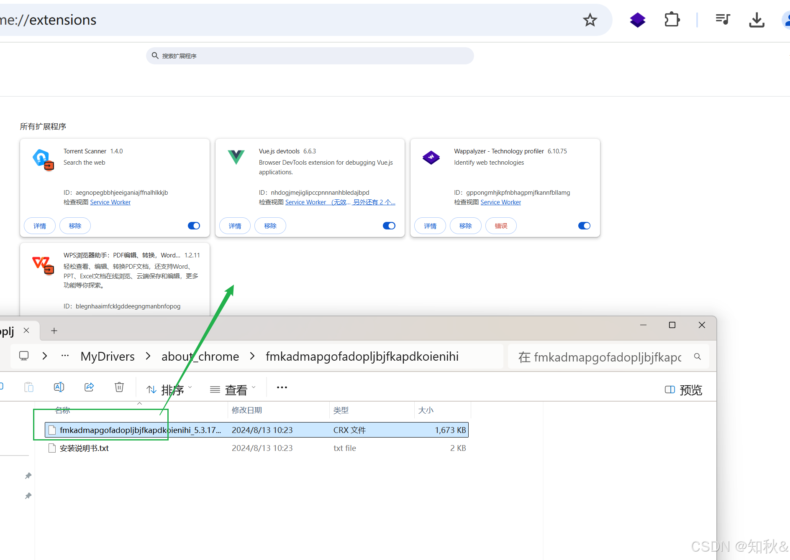Sort files by 修改日期 column header
This screenshot has height=560, width=790.
(247, 410)
